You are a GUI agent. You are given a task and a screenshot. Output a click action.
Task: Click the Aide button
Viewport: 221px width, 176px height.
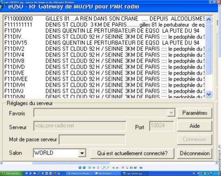click(x=195, y=126)
